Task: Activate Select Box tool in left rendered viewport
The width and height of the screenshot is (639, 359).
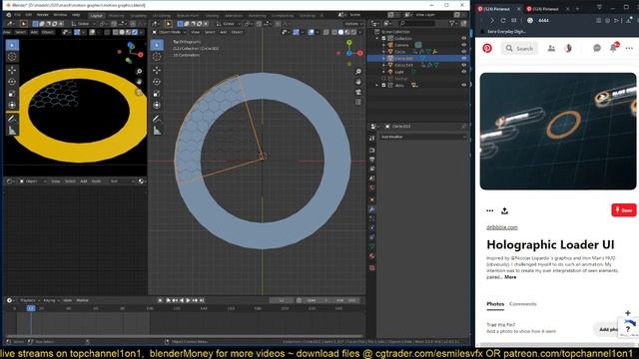Action: [x=12, y=45]
